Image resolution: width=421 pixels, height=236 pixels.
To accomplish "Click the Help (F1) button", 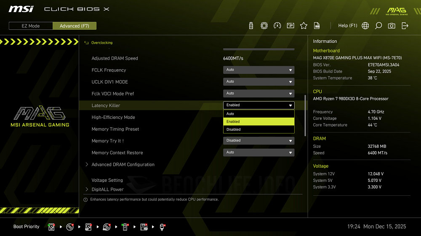I will (x=347, y=26).
